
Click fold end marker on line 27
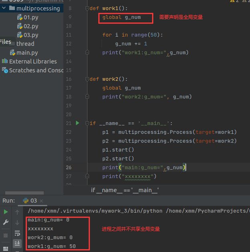click(87, 176)
